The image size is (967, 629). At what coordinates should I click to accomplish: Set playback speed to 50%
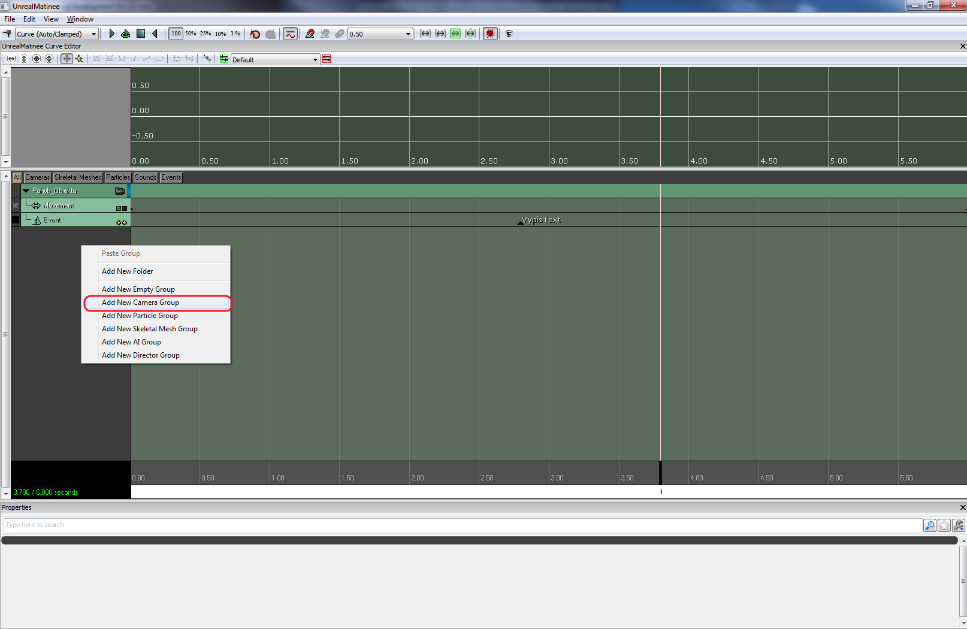(x=191, y=34)
